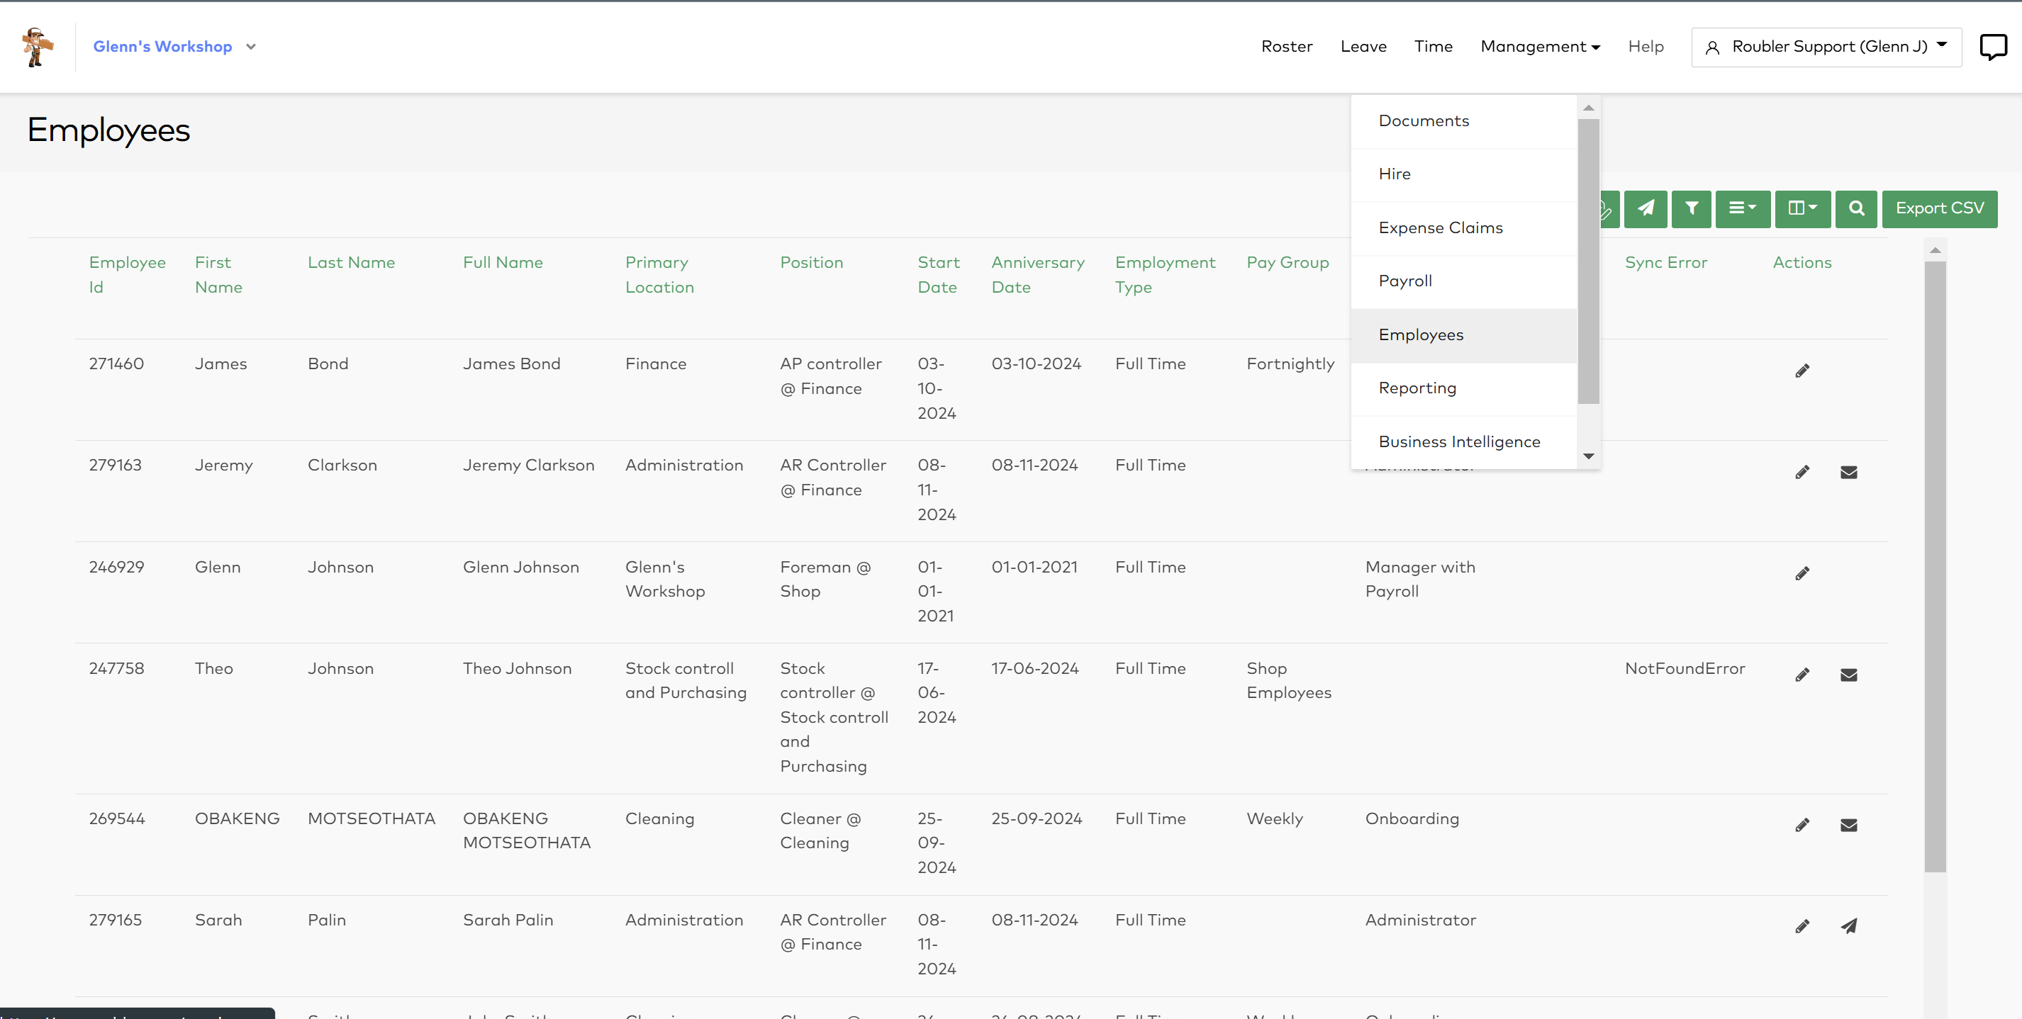The image size is (2022, 1019).
Task: Expand the Glenn's Workshop selector chevron
Action: 251,47
